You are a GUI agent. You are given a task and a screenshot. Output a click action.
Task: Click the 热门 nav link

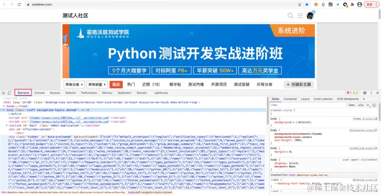[x=131, y=85]
